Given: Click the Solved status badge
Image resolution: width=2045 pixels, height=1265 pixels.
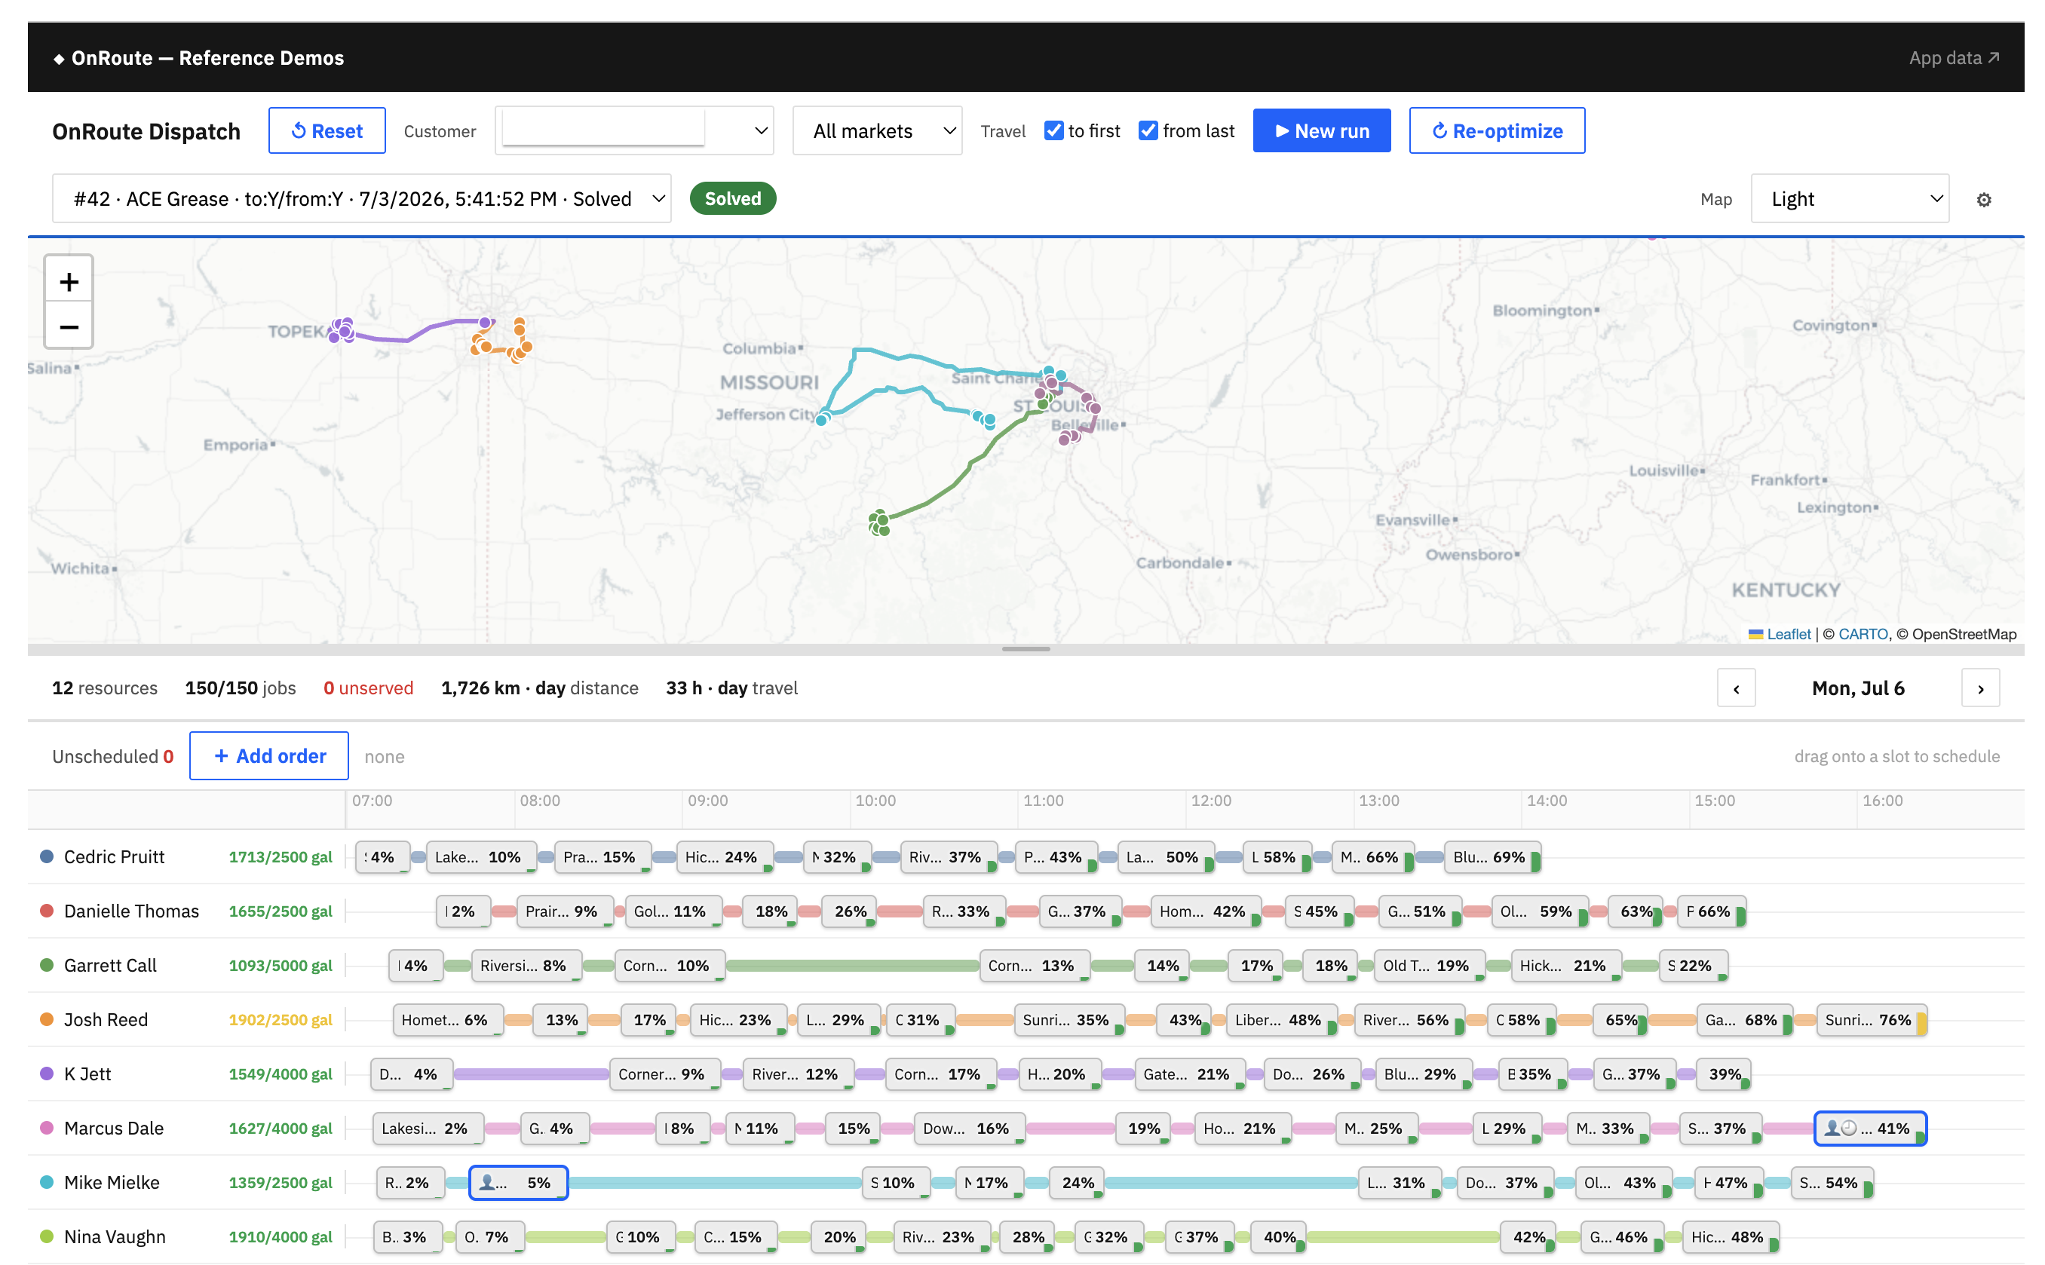Looking at the screenshot, I should (732, 198).
